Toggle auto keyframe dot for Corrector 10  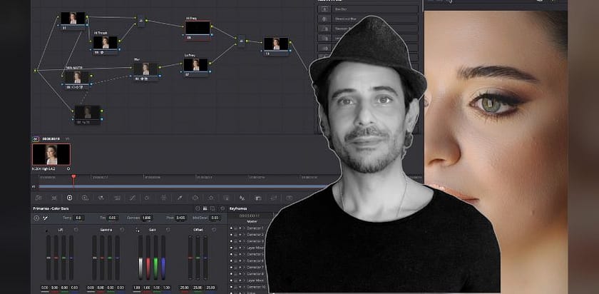(231, 287)
